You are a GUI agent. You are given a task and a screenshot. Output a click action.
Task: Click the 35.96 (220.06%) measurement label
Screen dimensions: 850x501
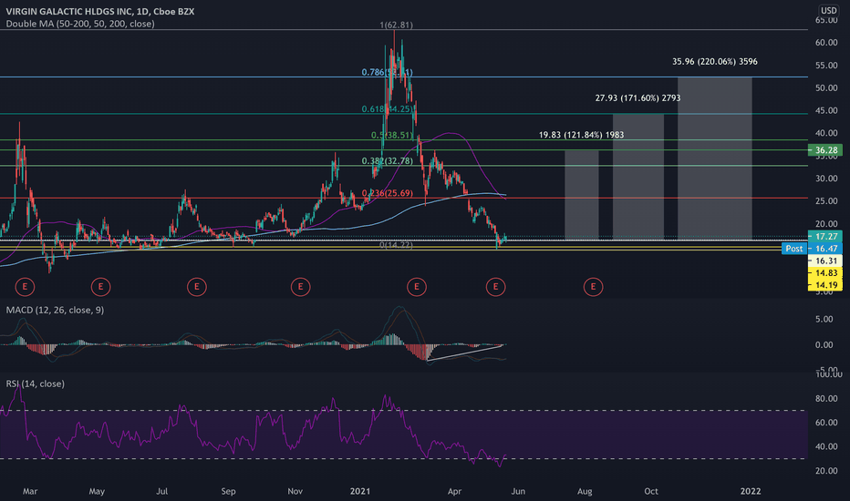[714, 61]
